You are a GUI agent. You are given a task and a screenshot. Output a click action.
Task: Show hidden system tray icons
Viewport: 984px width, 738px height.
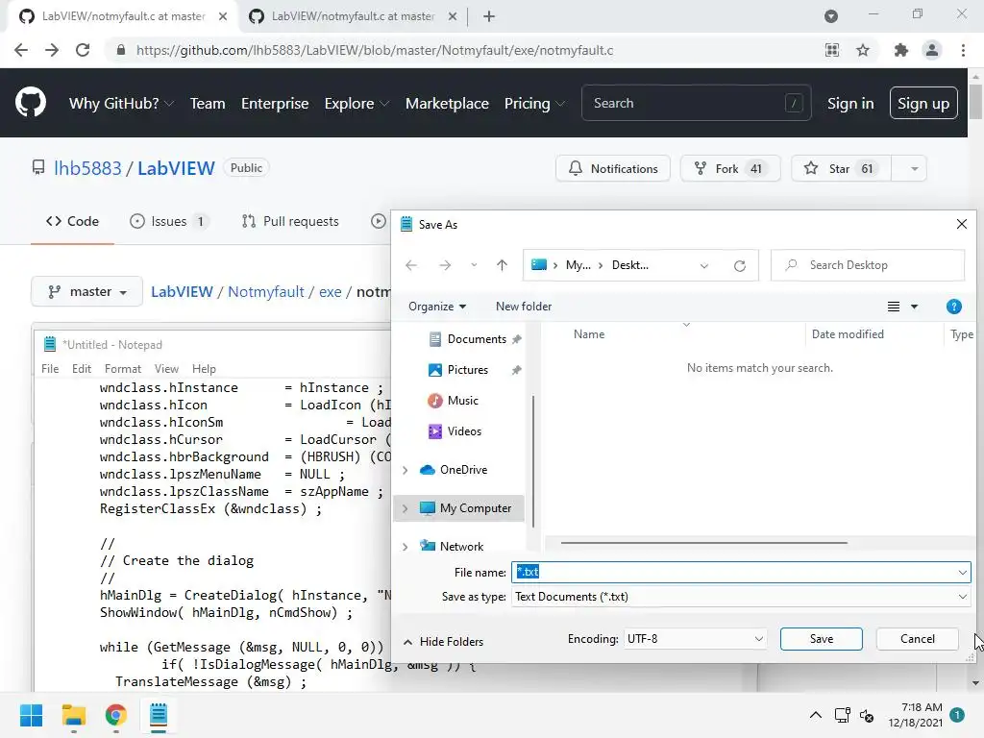pos(815,715)
